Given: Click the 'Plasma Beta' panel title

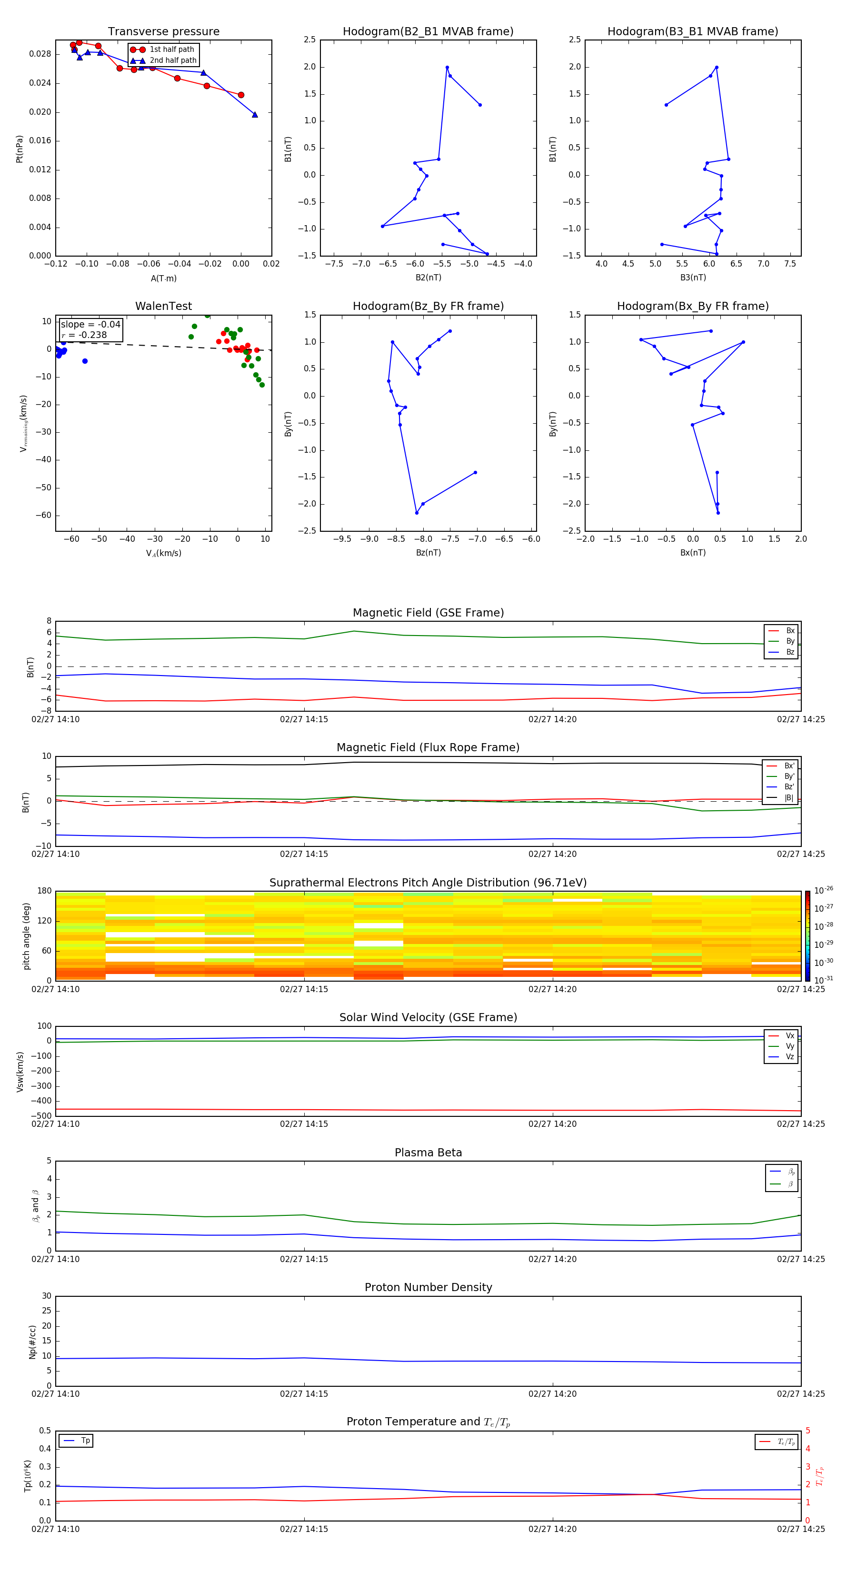Looking at the screenshot, I should click(x=428, y=1153).
